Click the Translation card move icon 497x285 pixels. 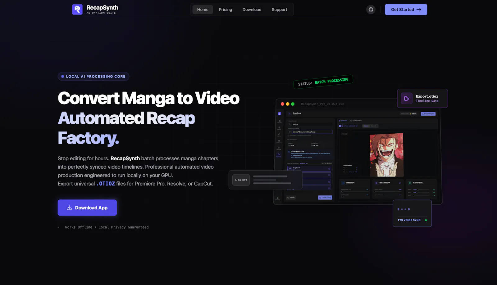[x=343, y=183]
